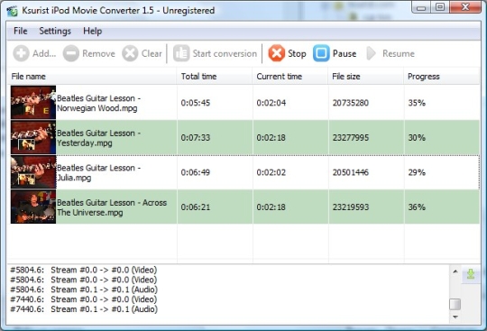The width and height of the screenshot is (487, 331).
Task: Click file size 20501446
Action: tap(351, 172)
